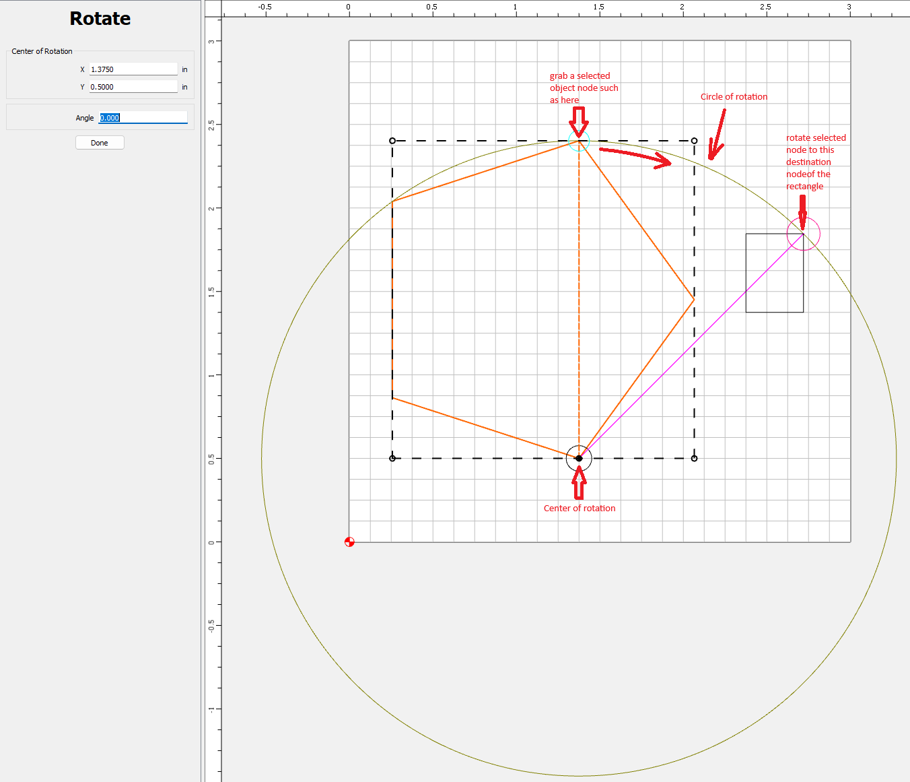
Task: Select the top-left selection box handle
Action: (392, 141)
